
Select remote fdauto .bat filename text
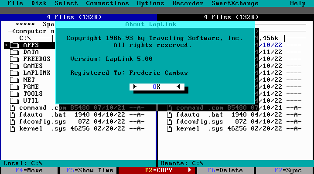coord(200,115)
